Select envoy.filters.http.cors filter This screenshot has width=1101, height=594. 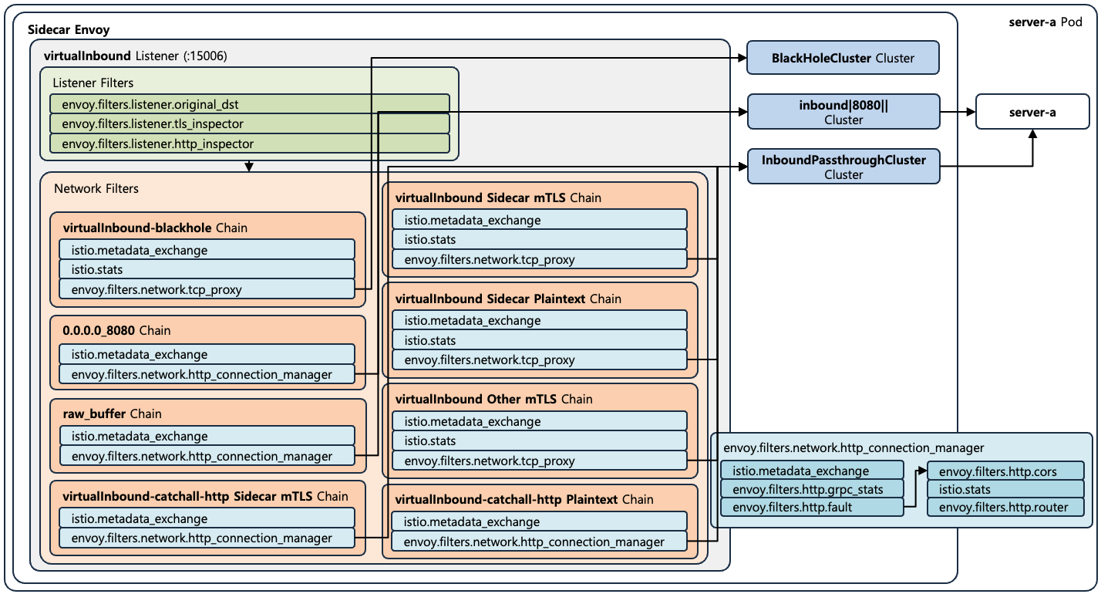1005,471
